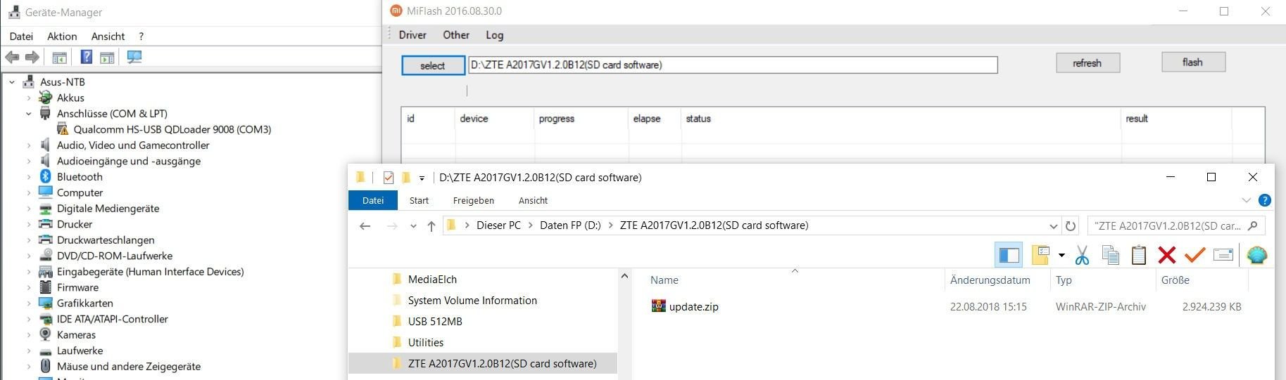Select the MediaElch folder in navigation pane
Viewport: 1286px width, 380px height.
pos(432,280)
